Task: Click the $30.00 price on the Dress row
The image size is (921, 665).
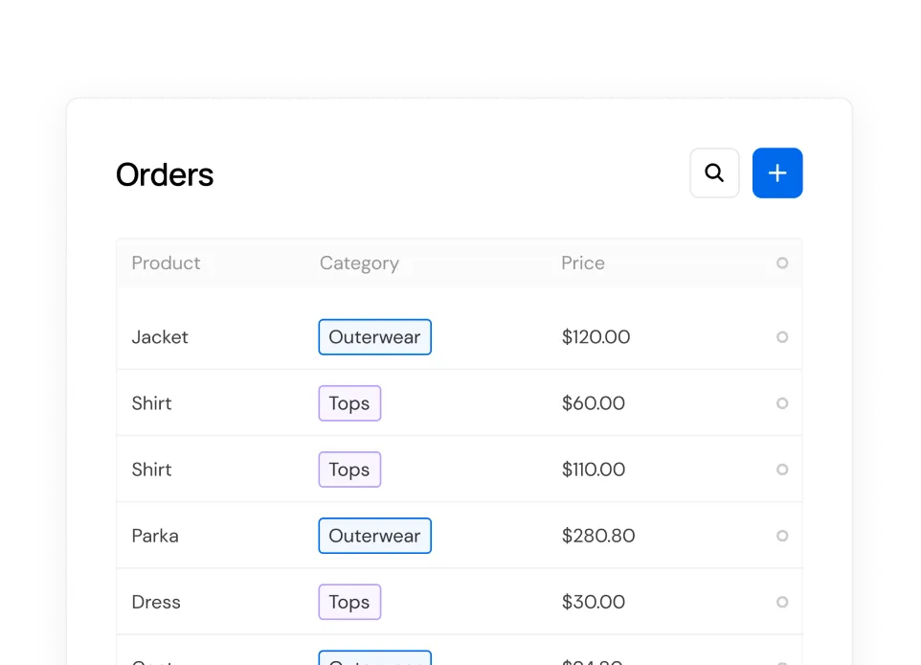Action: pos(594,601)
